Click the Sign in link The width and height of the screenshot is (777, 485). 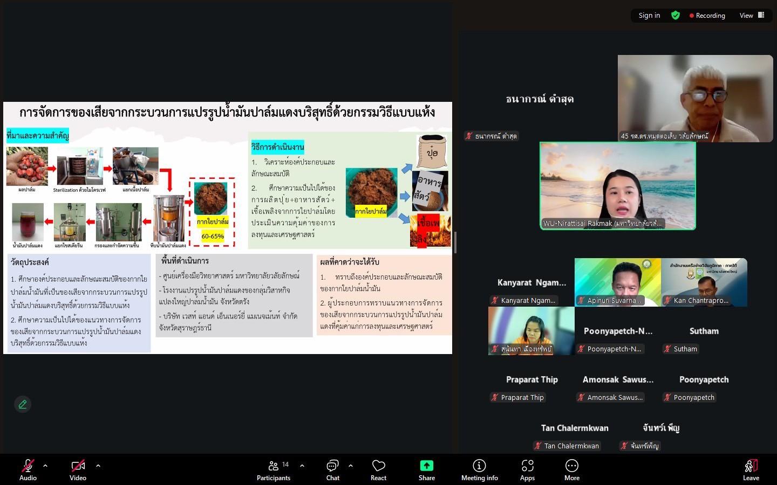649,16
